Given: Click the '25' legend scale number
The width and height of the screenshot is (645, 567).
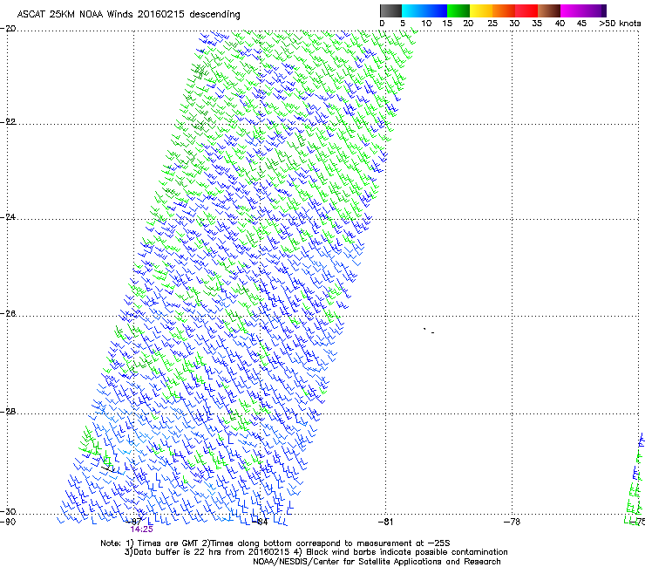Looking at the screenshot, I should point(492,24).
